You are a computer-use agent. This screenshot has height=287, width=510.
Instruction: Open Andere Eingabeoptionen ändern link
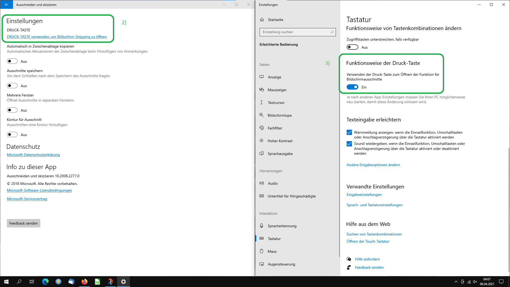[x=373, y=165]
